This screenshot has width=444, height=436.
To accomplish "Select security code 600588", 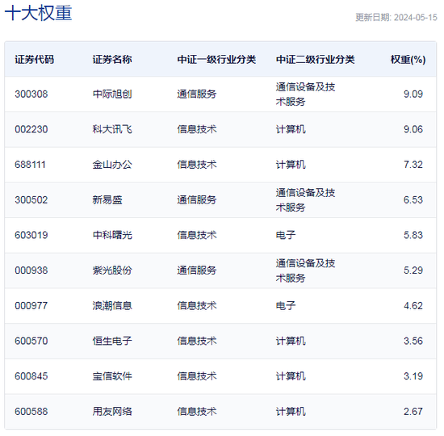I will (31, 412).
